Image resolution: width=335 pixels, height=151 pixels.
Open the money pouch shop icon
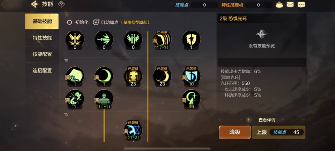[279, 5]
